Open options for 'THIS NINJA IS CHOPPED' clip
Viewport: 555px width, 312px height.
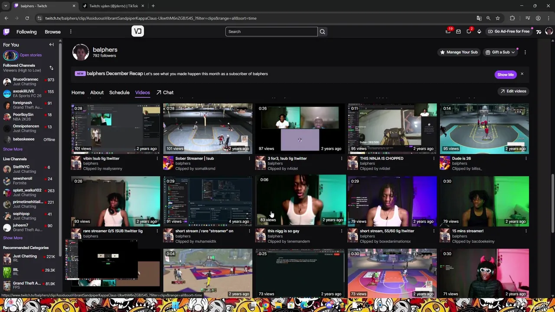coord(434,159)
